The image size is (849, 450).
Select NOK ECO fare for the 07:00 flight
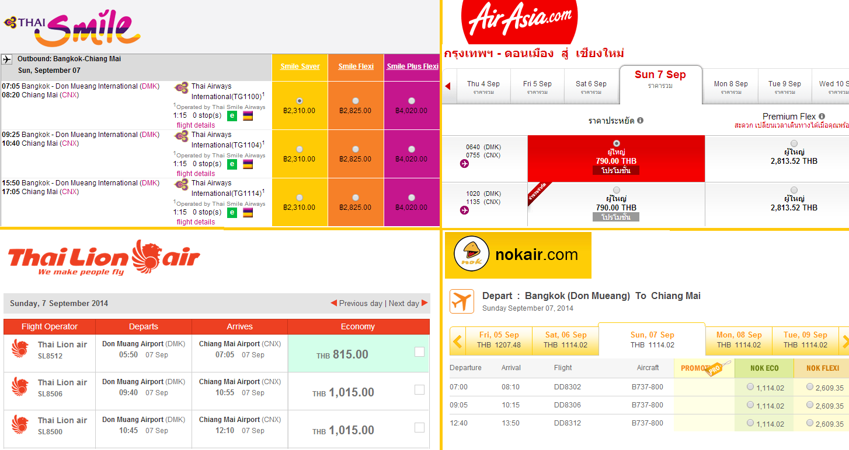[x=750, y=386]
